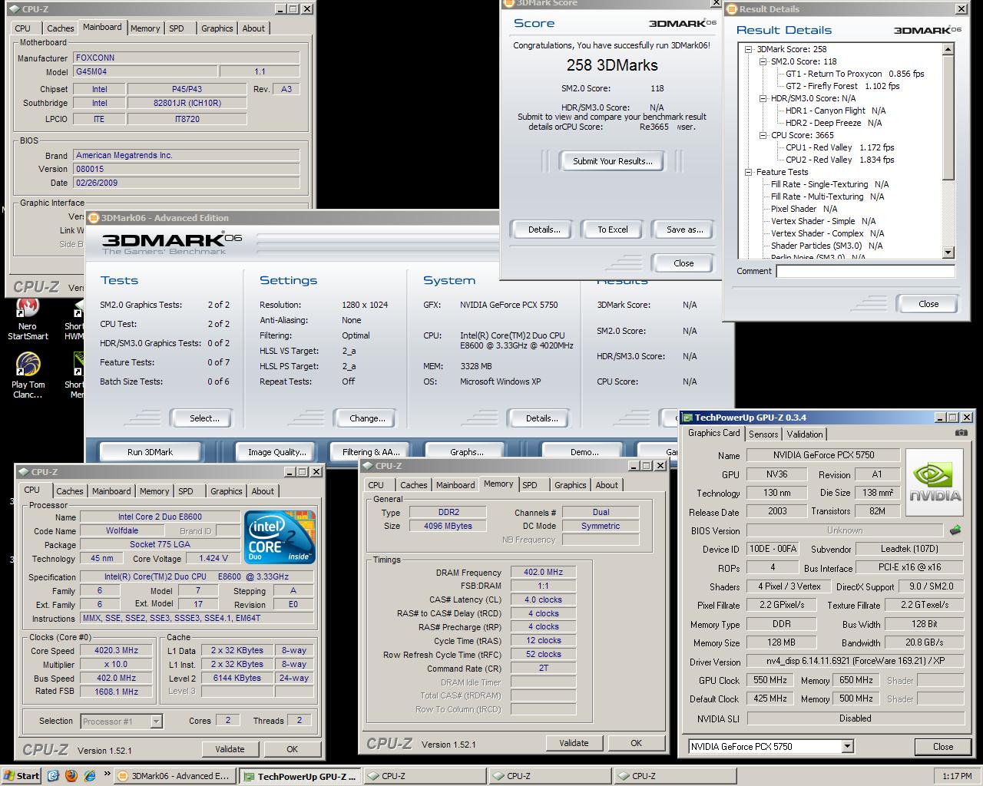This screenshot has height=786, width=983.
Task: Click the Demo button in 3DMark06
Action: tap(584, 452)
